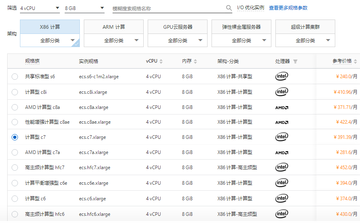
Task: Open the 8 GiB memory dropdown
Action: [84, 8]
